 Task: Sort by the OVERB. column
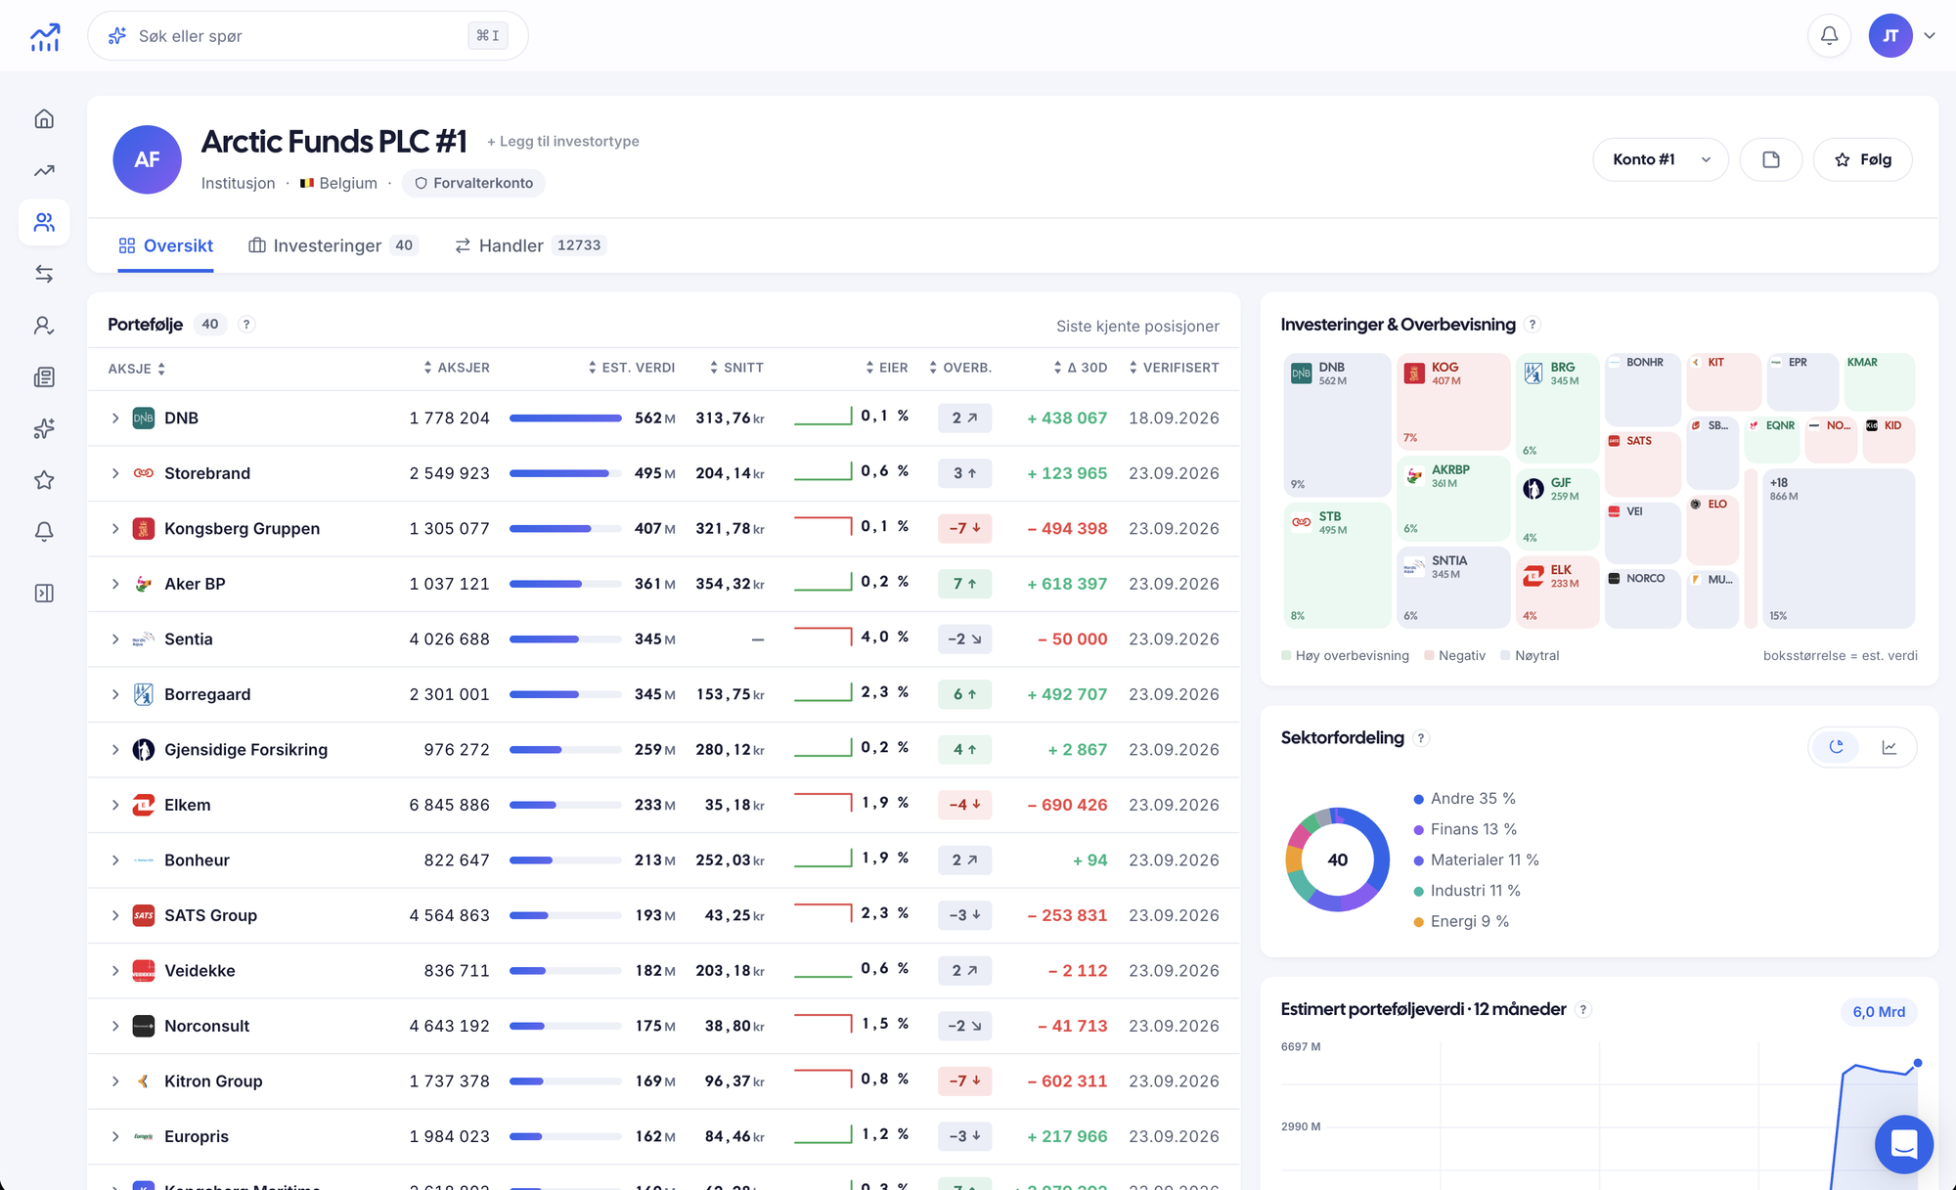coord(960,368)
